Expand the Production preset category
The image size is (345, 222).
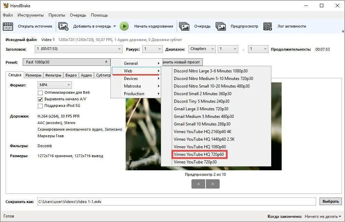click(136, 94)
